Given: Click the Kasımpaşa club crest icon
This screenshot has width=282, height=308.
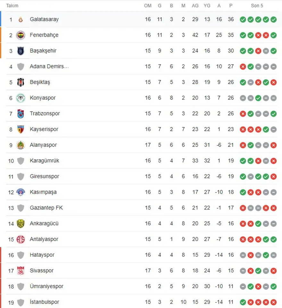Looking at the screenshot, I should (21, 192).
